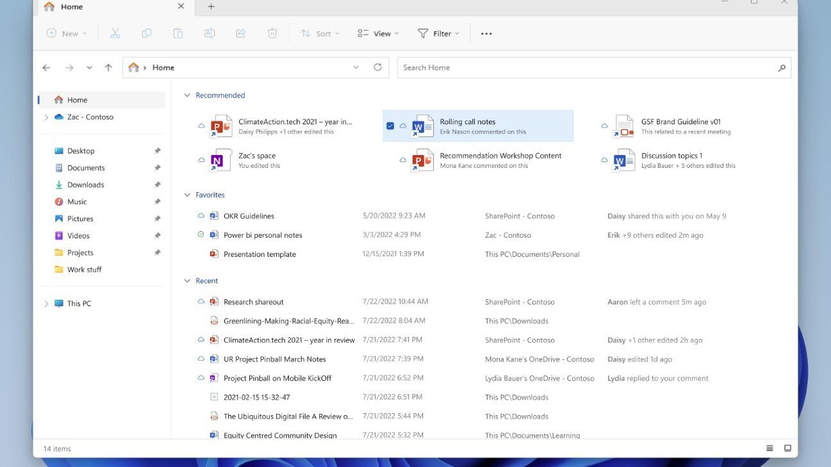Click the Rename icon in toolbar
Image resolution: width=831 pixels, height=467 pixels.
tap(210, 33)
